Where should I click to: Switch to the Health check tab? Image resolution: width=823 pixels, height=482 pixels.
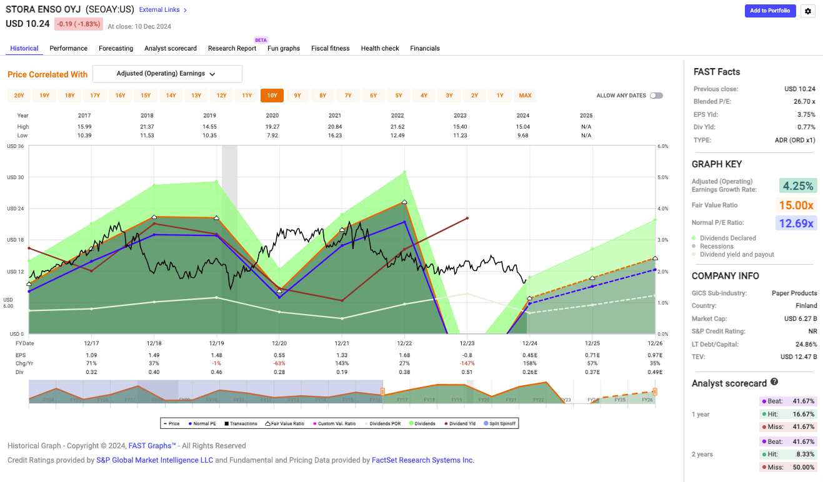pyautogui.click(x=379, y=48)
